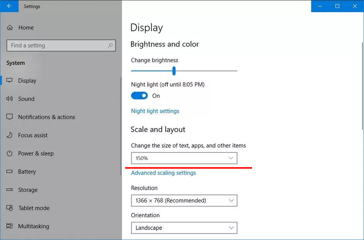This screenshot has width=364, height=240.
Task: Click the Battery icon
Action: point(10,172)
